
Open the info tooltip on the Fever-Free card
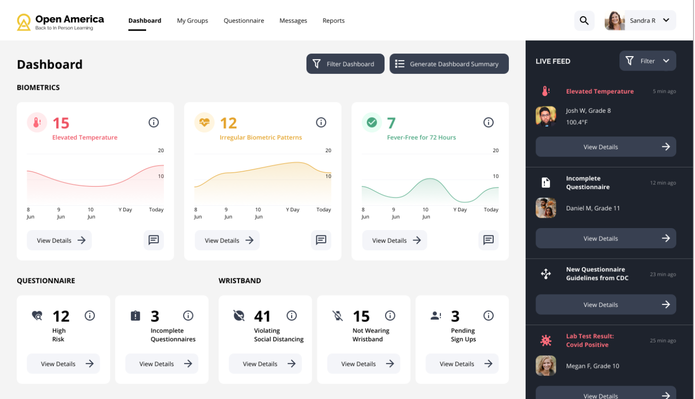(489, 122)
